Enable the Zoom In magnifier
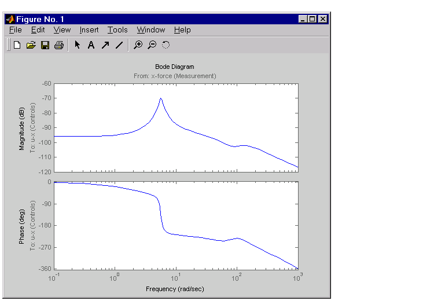The height and width of the screenshot is (301, 434). tap(138, 45)
